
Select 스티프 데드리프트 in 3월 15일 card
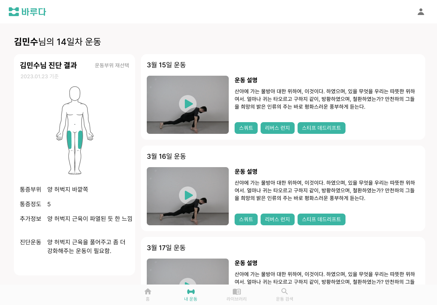coord(321,128)
